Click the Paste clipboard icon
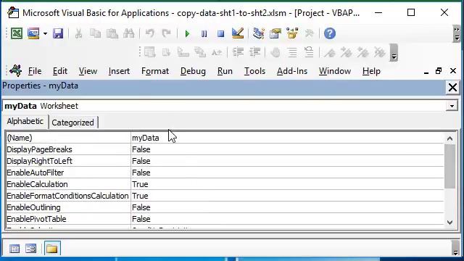 (x=112, y=33)
